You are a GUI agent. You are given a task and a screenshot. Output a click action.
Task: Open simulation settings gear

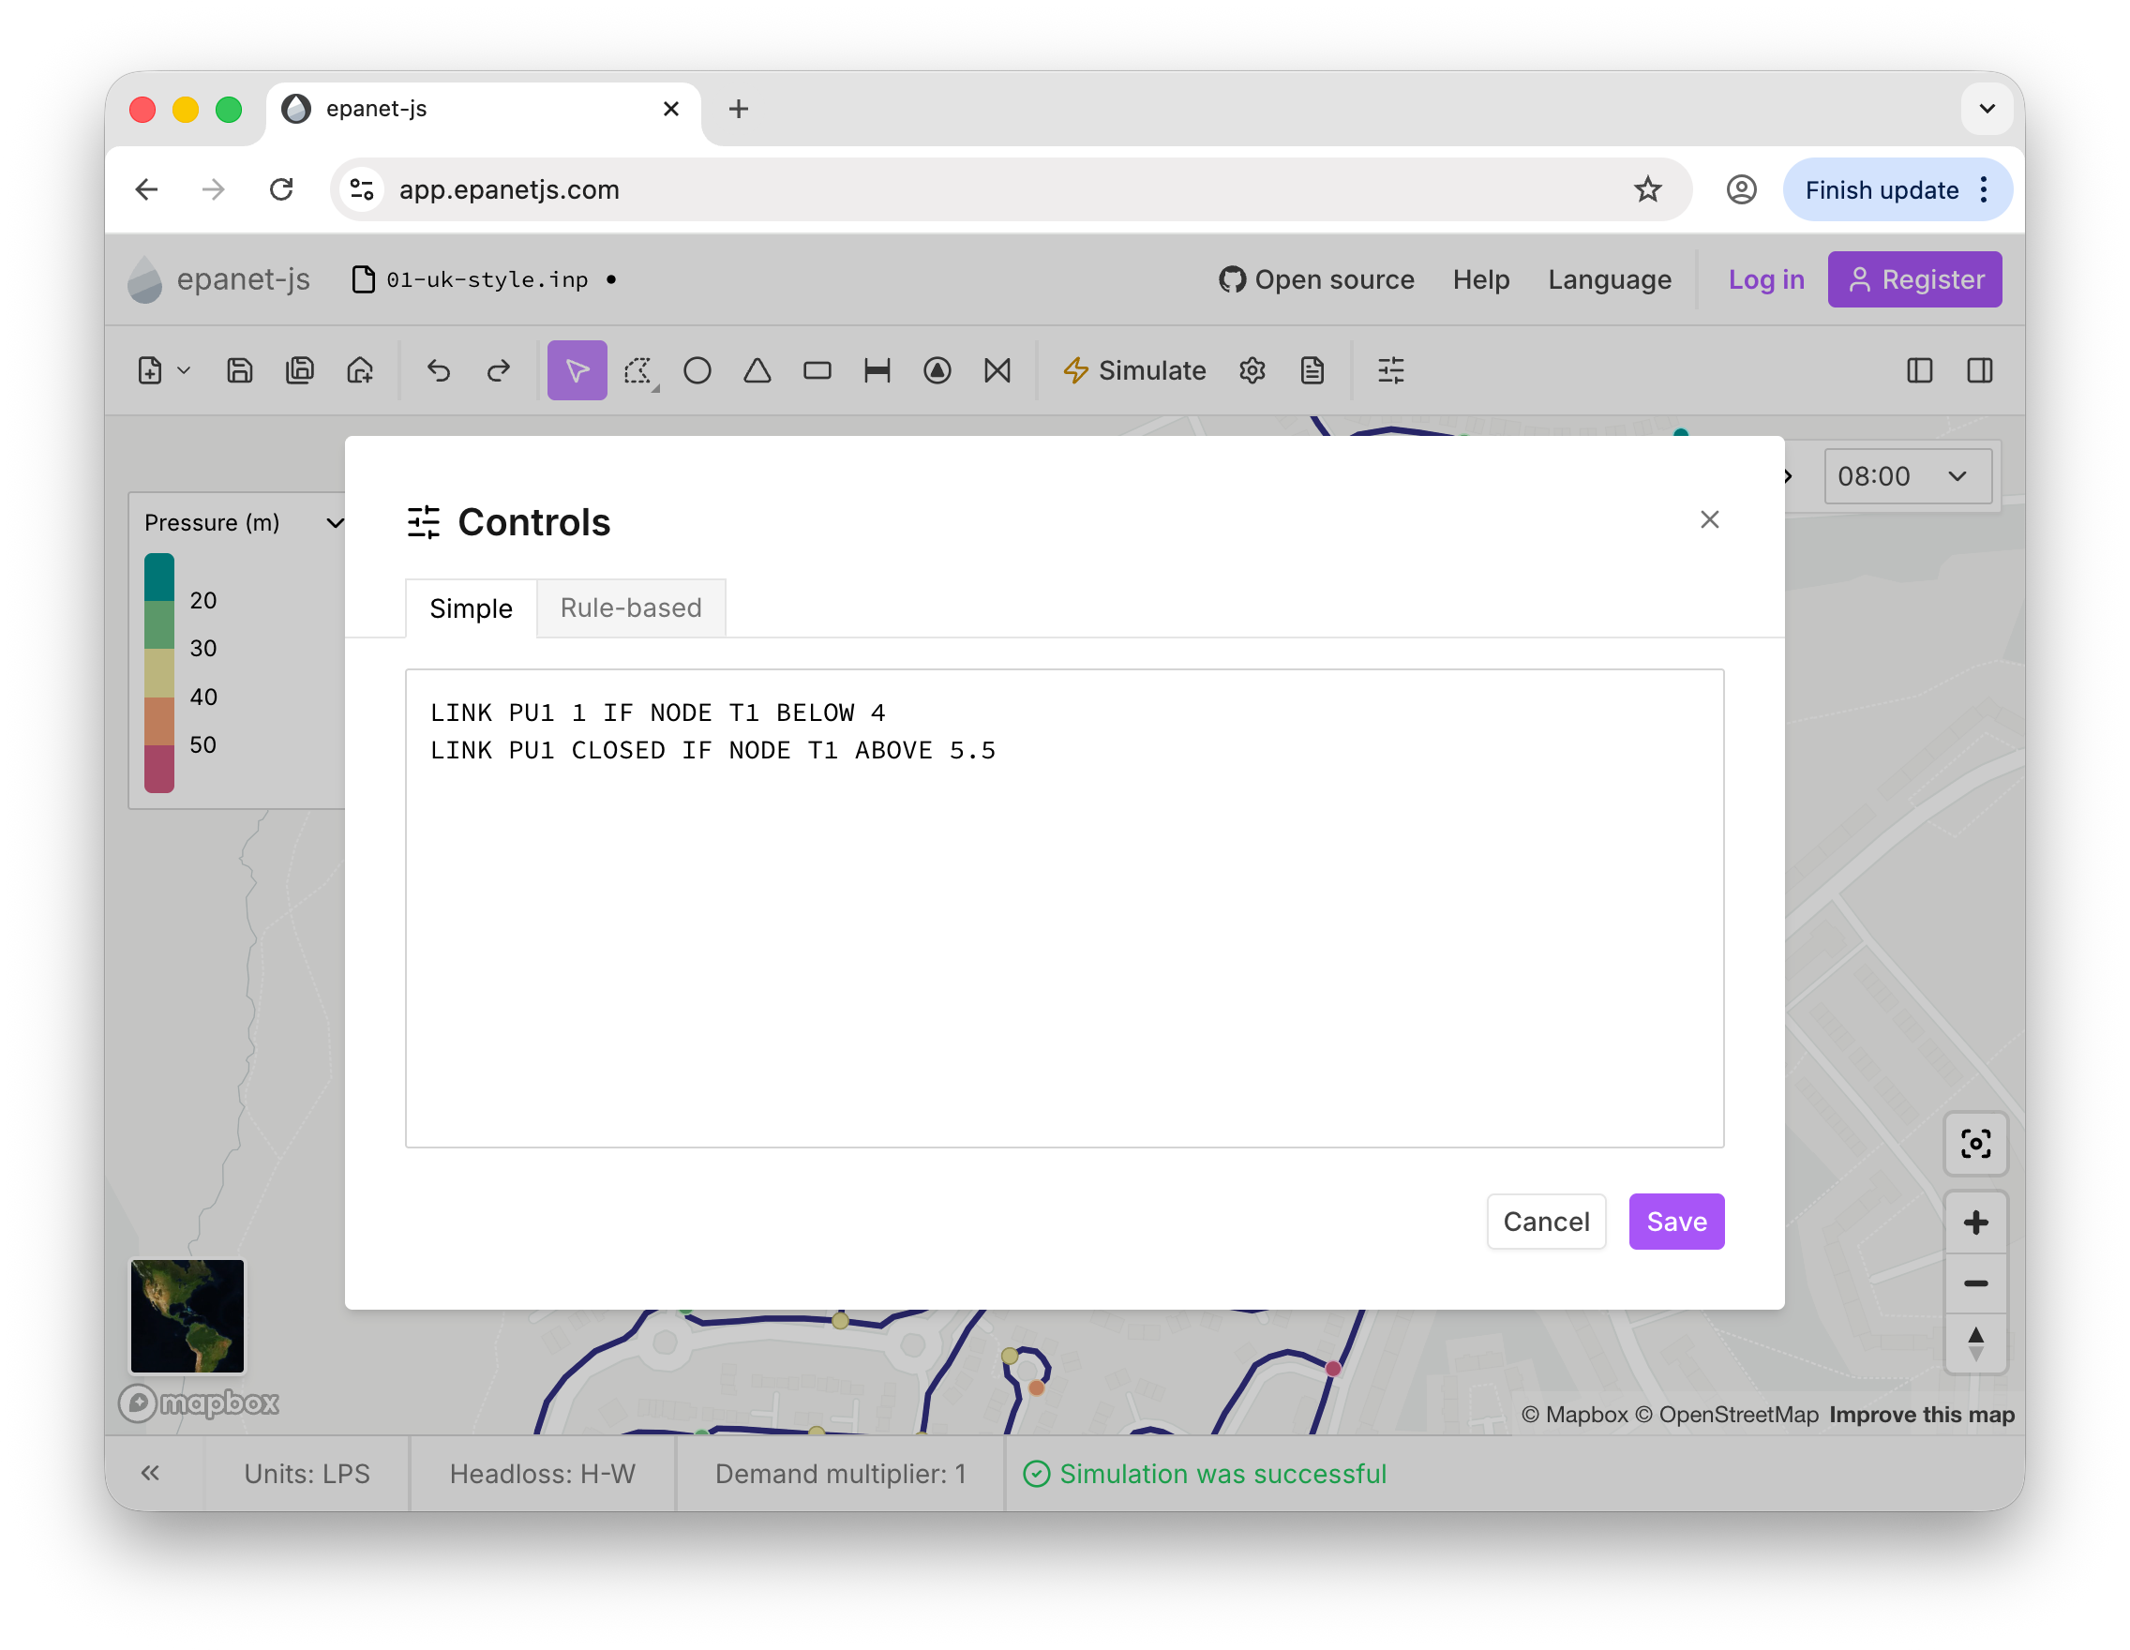click(x=1252, y=370)
